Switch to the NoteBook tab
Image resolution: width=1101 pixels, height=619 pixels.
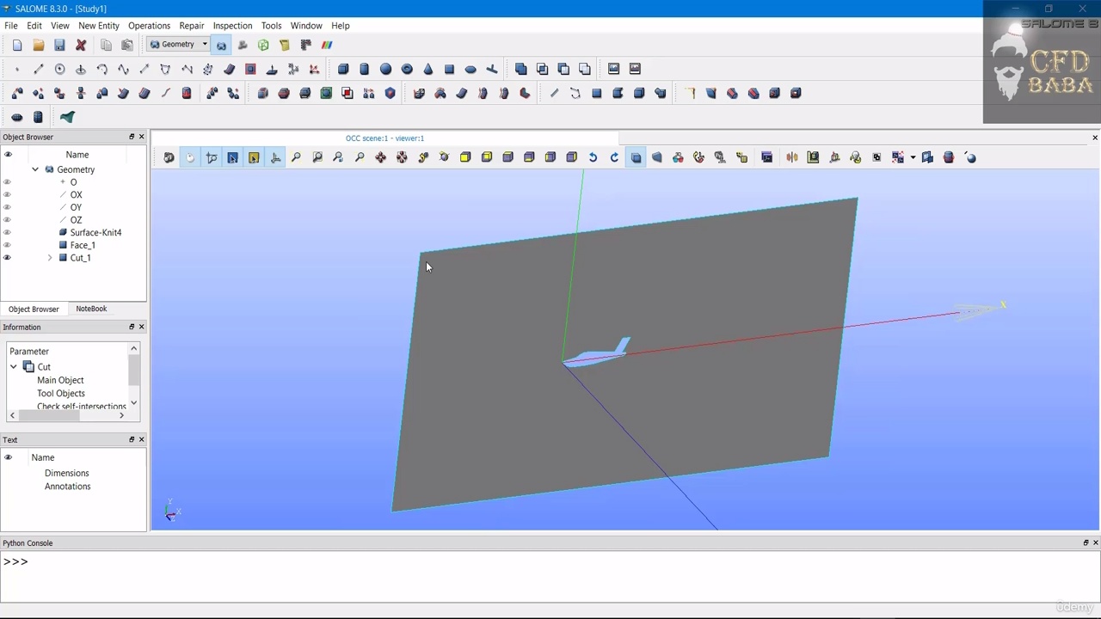pyautogui.click(x=91, y=309)
